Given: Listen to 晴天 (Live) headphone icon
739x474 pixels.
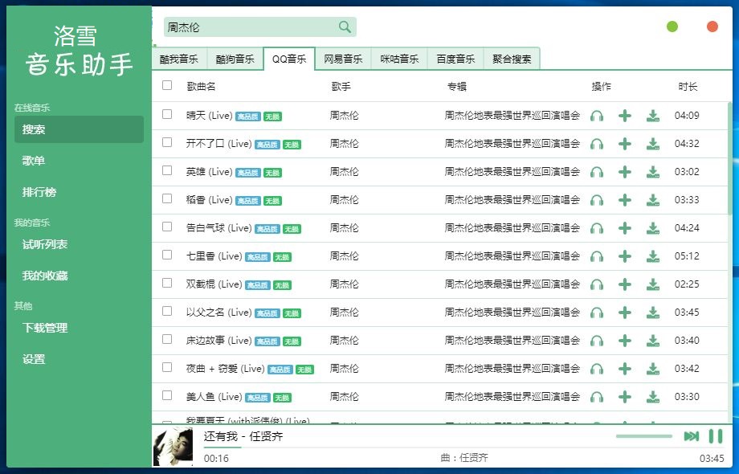Looking at the screenshot, I should click(x=597, y=116).
